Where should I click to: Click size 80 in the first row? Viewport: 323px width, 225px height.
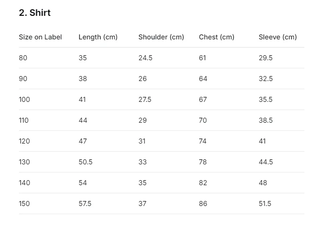click(23, 58)
